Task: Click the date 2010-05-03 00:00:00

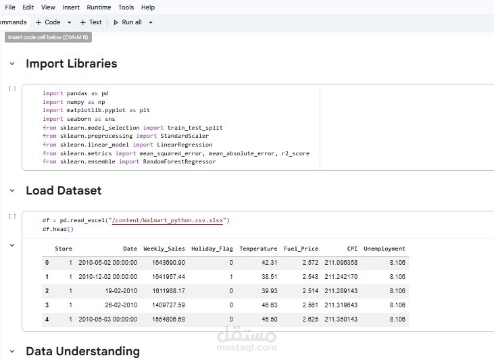Action: (108, 319)
